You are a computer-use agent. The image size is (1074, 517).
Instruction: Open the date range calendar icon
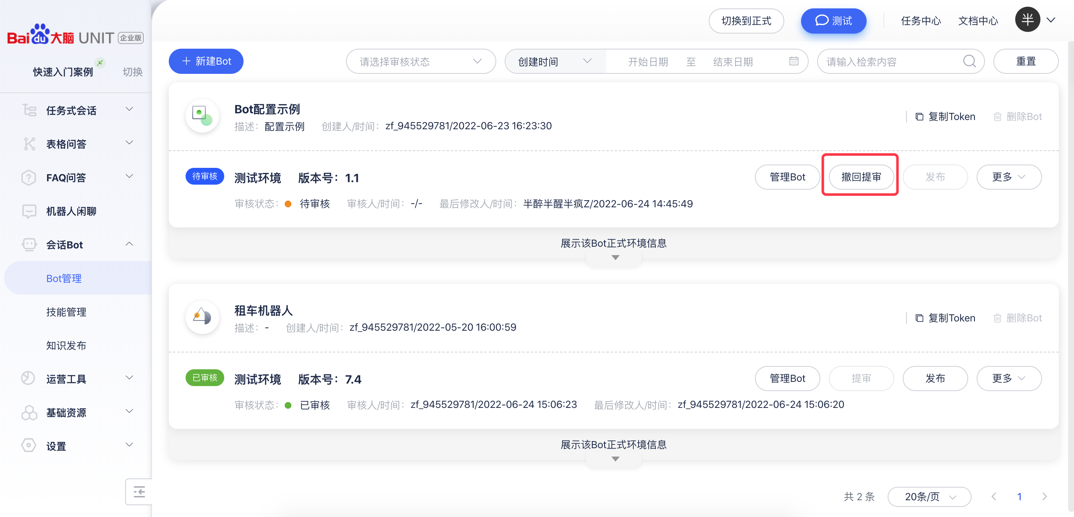pos(794,61)
